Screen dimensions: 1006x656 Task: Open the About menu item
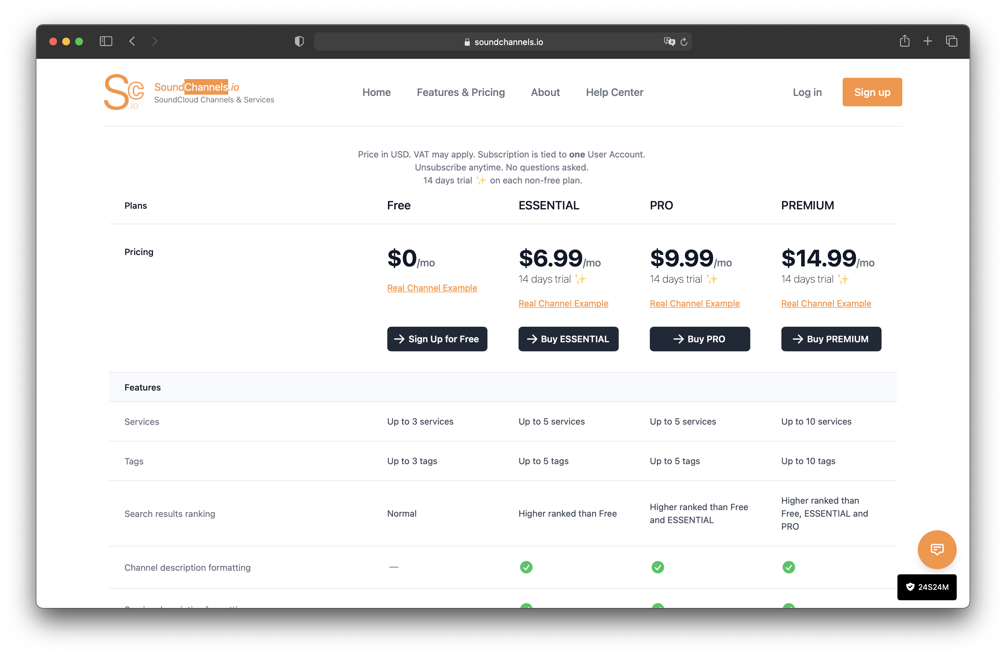click(x=545, y=92)
